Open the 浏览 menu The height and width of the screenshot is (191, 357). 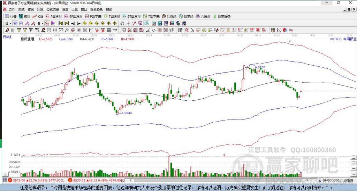(x=21, y=9)
